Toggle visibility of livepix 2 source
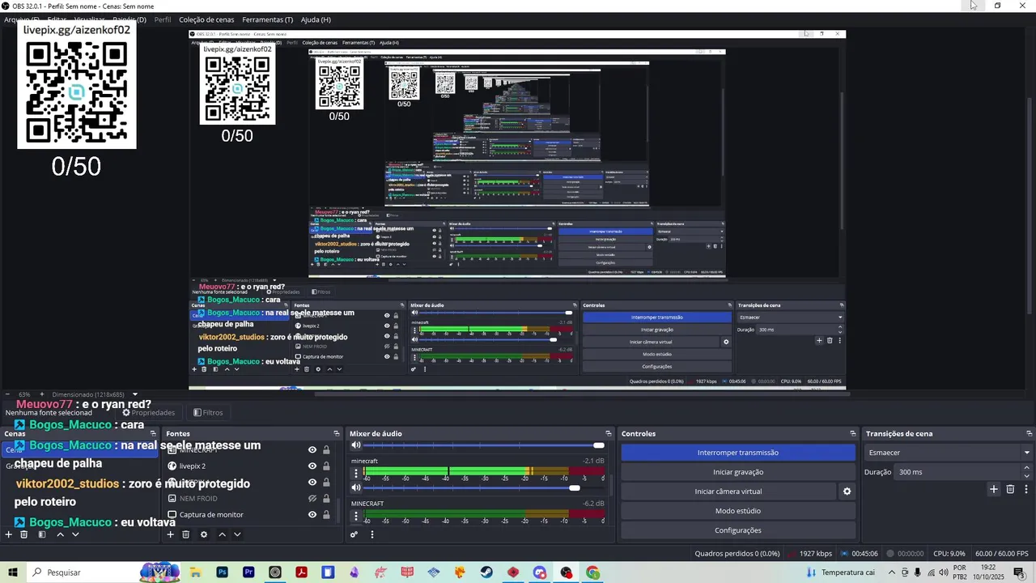The width and height of the screenshot is (1036, 583). click(312, 466)
